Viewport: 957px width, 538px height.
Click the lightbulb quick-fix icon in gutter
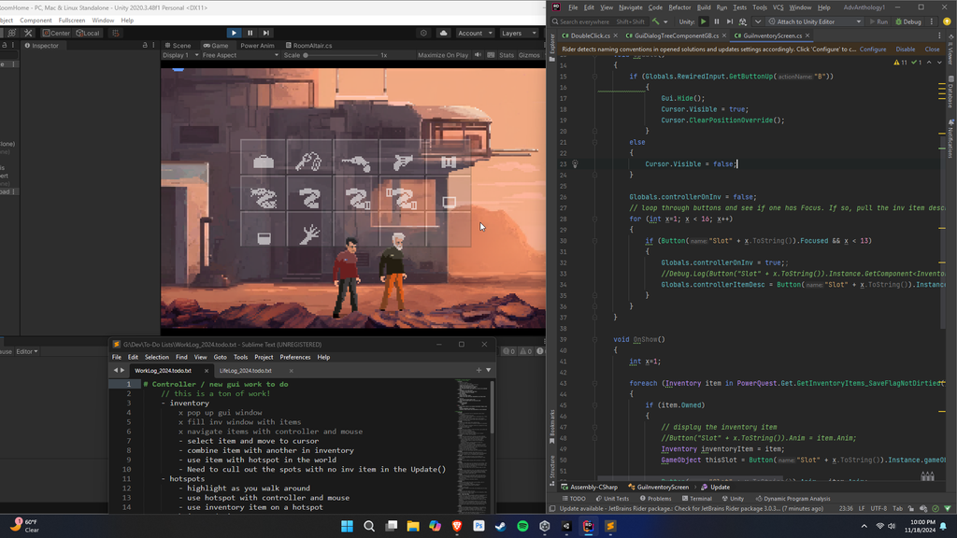point(575,163)
